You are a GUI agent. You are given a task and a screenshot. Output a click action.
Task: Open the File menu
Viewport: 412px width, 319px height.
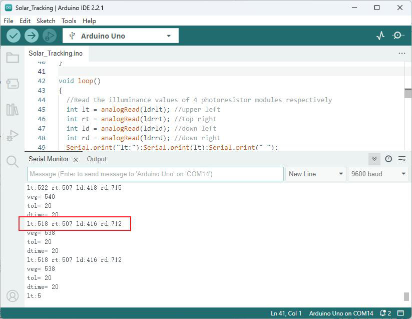9,21
